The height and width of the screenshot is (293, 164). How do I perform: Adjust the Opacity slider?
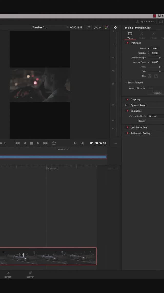point(156,121)
